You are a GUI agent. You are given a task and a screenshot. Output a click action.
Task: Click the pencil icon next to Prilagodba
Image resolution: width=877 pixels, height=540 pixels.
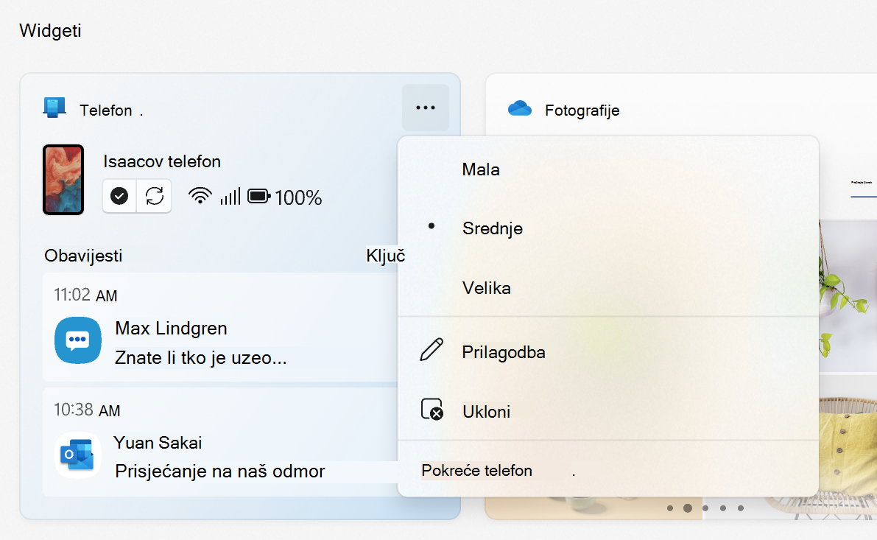coord(432,349)
